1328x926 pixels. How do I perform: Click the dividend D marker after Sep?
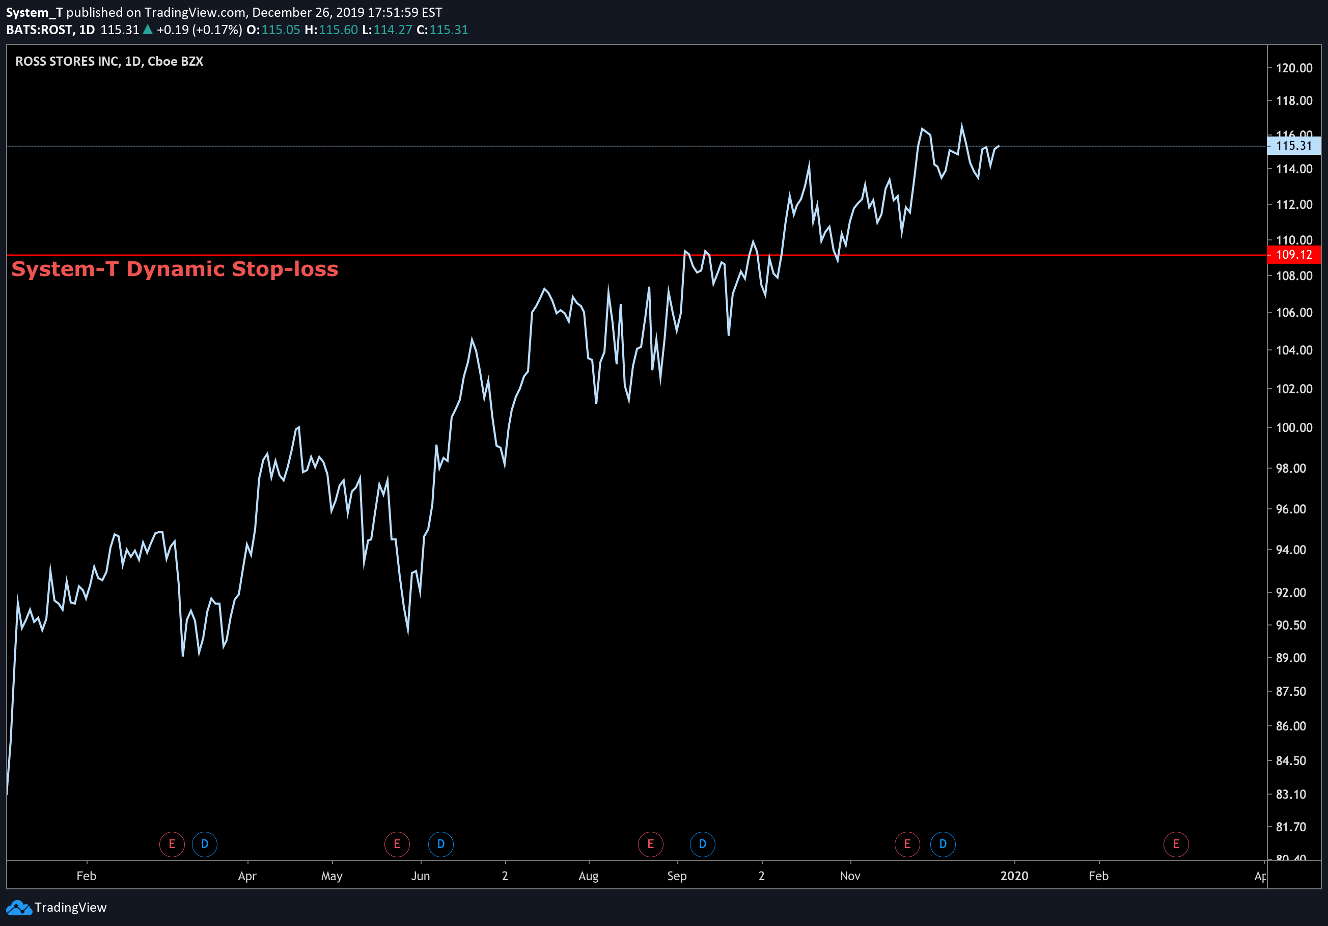[x=702, y=844]
